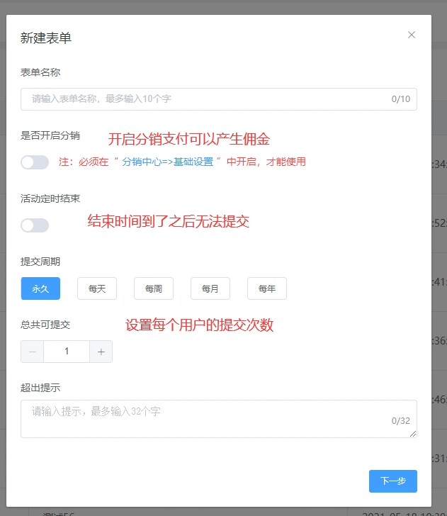Image resolution: width=447 pixels, height=516 pixels.
Task: Click the 新建表单 dialog title
Action: click(46, 38)
